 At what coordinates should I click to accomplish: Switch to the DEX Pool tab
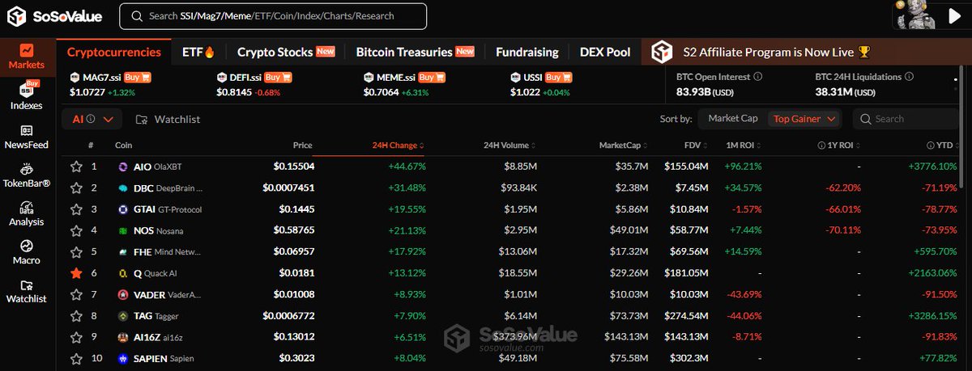(x=605, y=52)
